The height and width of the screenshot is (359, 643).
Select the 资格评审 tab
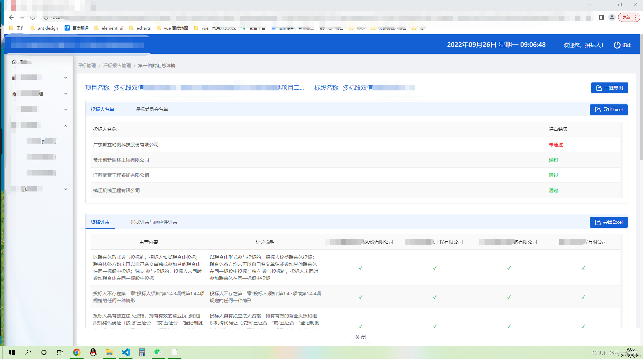pyautogui.click(x=100, y=222)
